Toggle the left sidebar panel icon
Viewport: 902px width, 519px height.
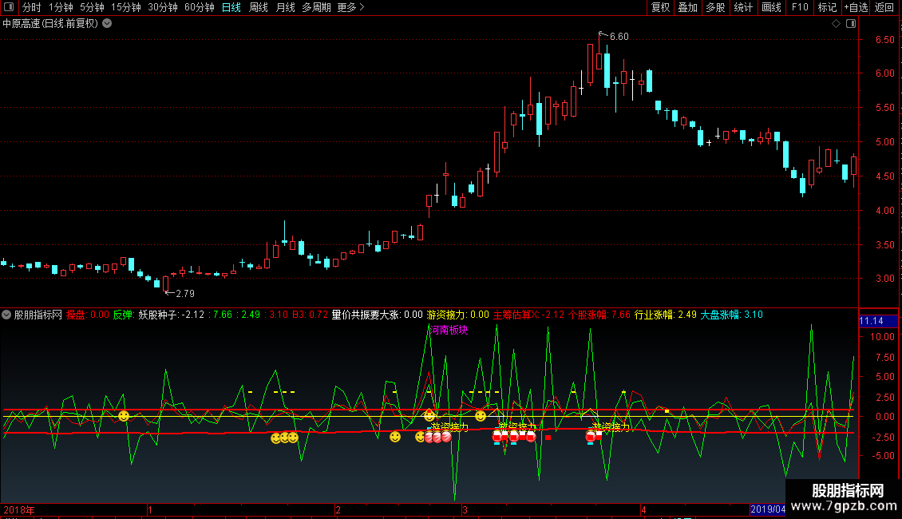[x=9, y=7]
